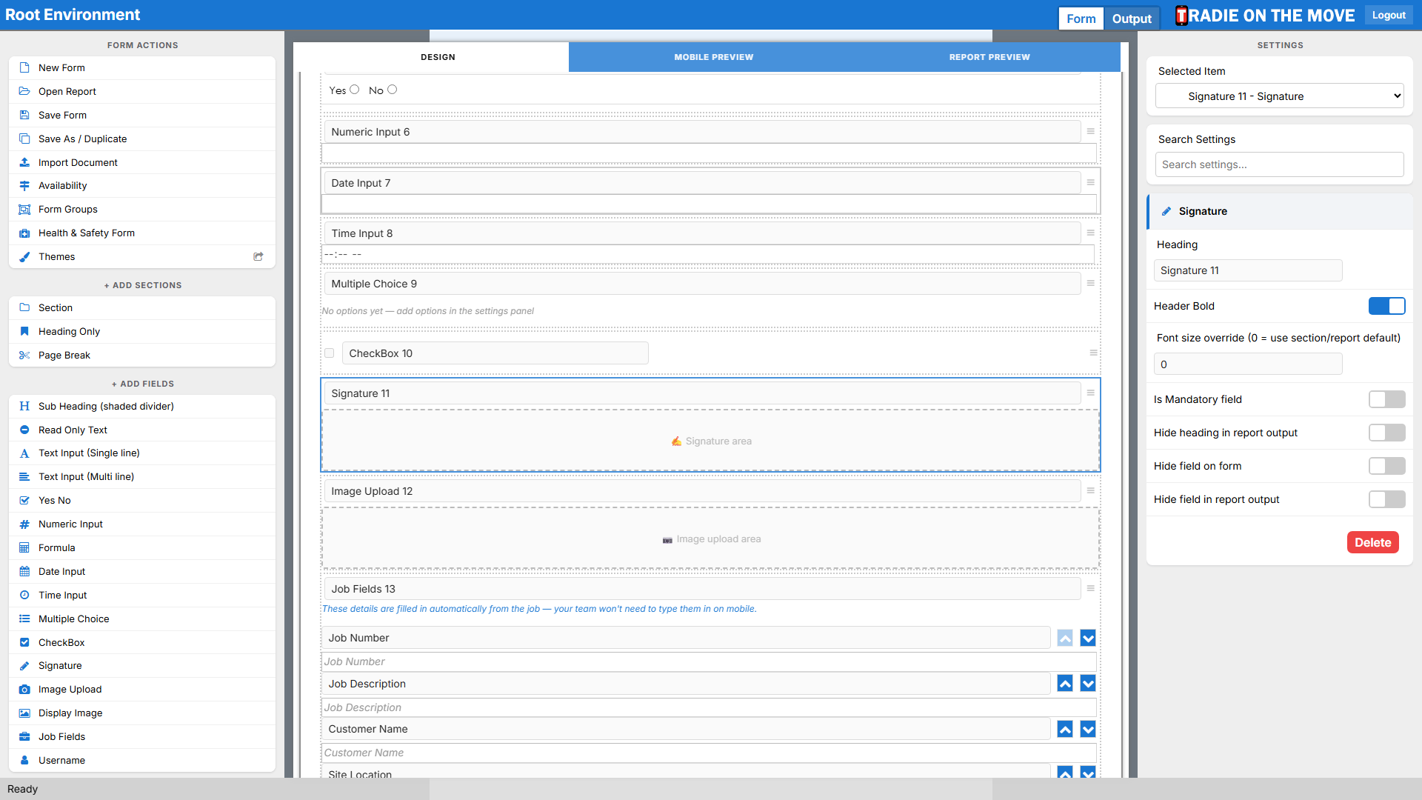
Task: Toggle Hide field on form
Action: [1386, 466]
